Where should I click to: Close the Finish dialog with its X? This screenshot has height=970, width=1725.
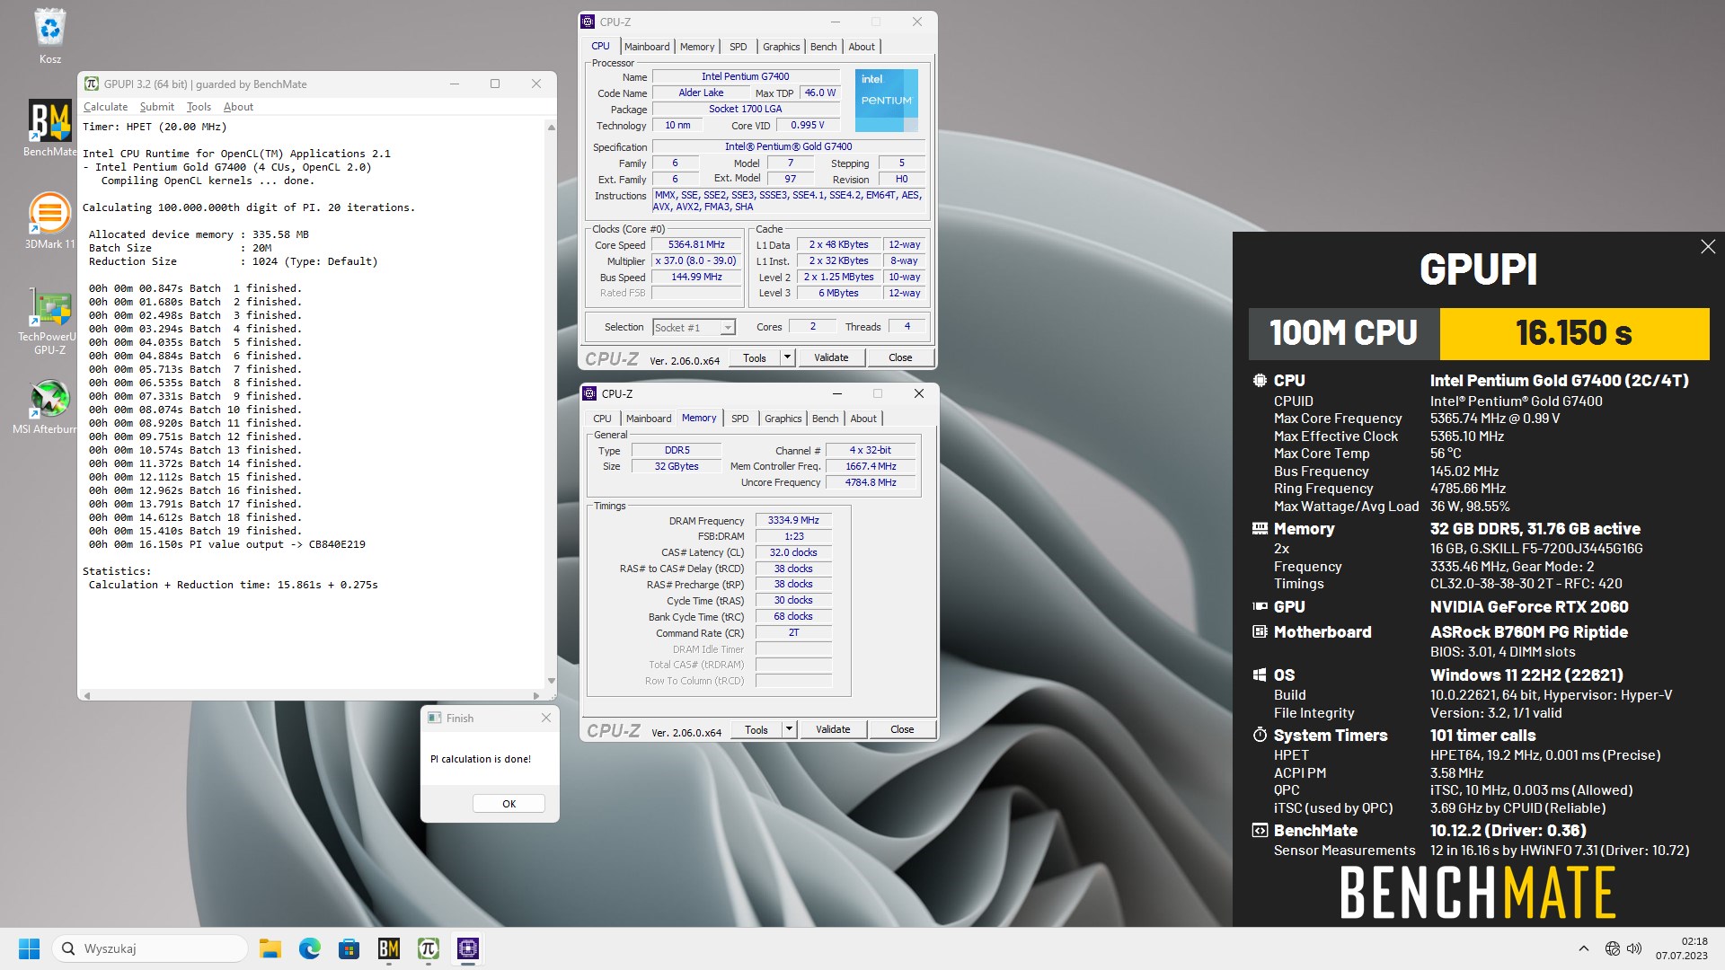(x=546, y=718)
